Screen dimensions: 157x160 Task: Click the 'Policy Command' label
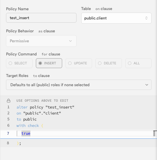pyautogui.click(x=21, y=54)
